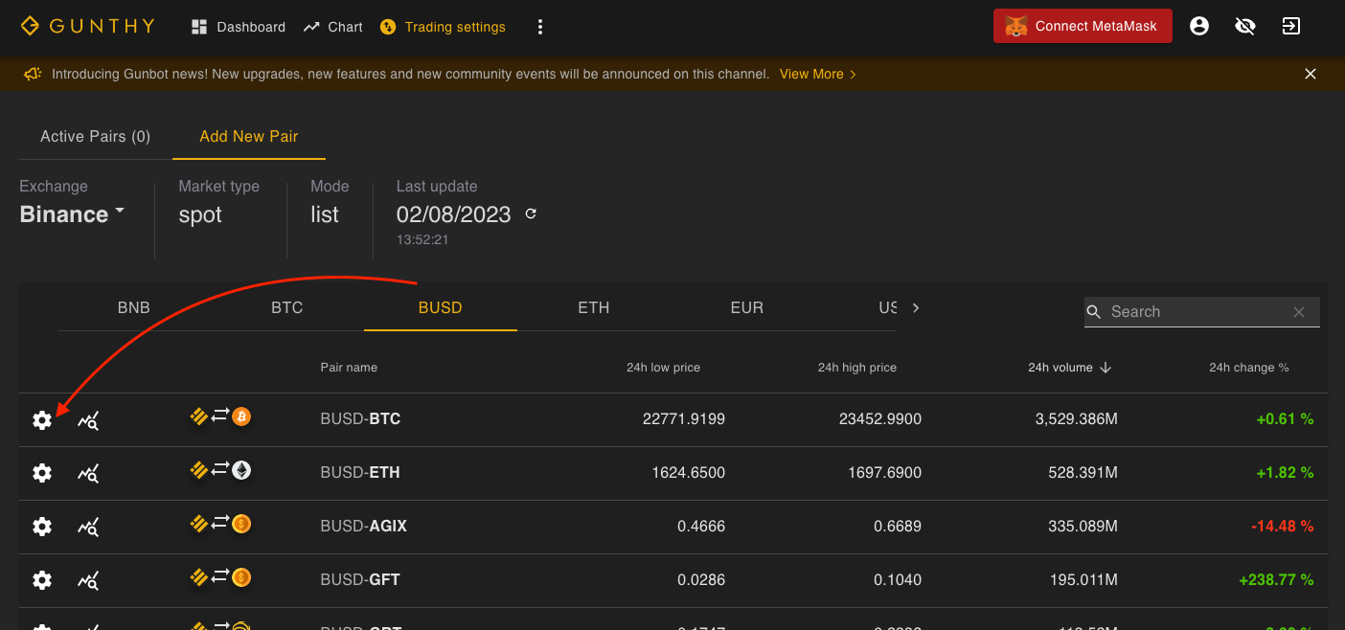The height and width of the screenshot is (630, 1345).
Task: Click the spot market type value
Action: (x=200, y=214)
